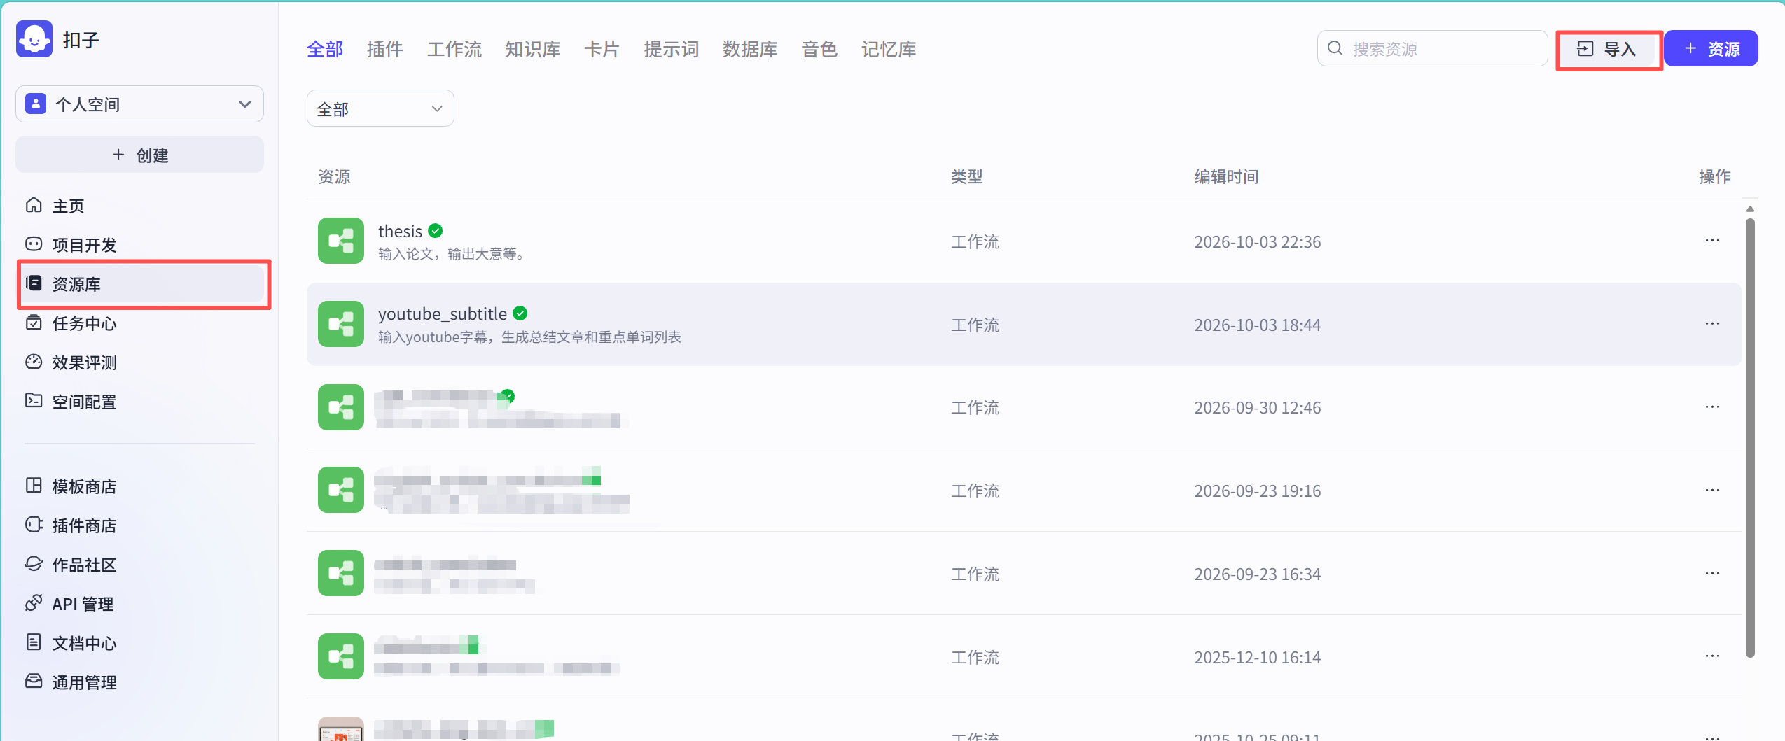Click the thesis workflow icon
The width and height of the screenshot is (1785, 741).
click(x=341, y=241)
